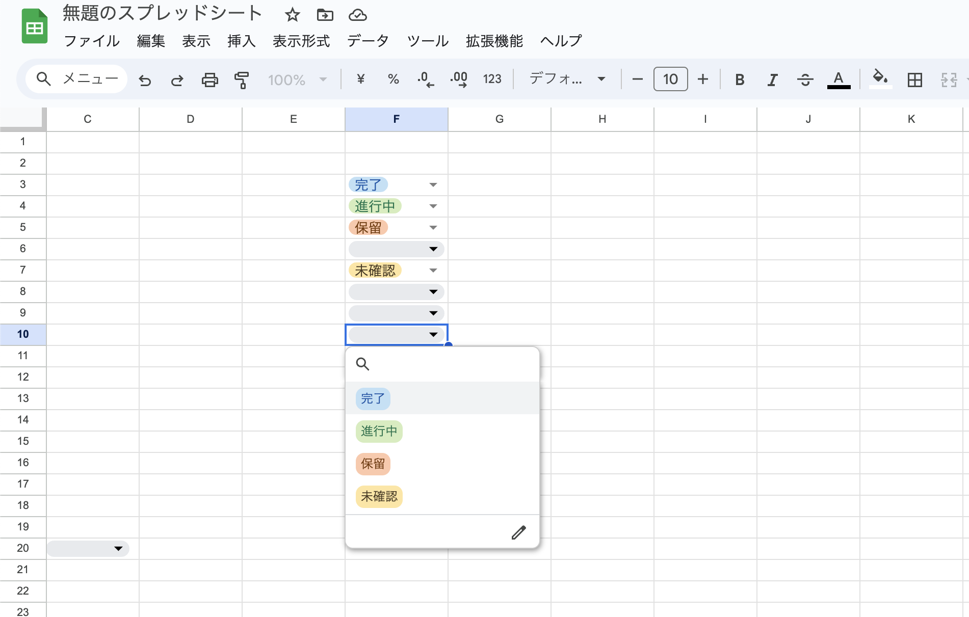
Task: Check the cloud save status icon
Action: point(357,15)
